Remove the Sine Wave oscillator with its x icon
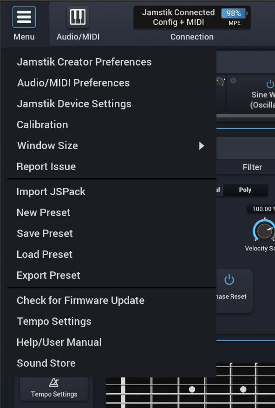The image size is (275, 408). click(x=233, y=81)
